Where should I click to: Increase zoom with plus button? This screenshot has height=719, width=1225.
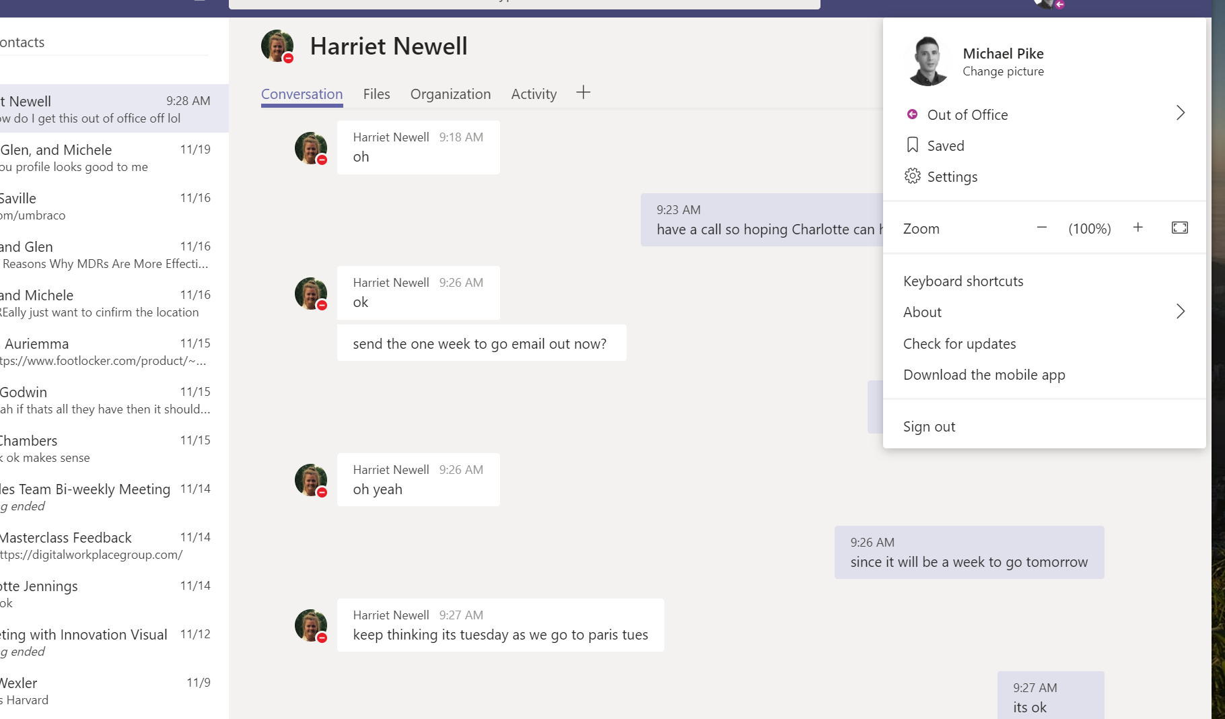pos(1138,228)
